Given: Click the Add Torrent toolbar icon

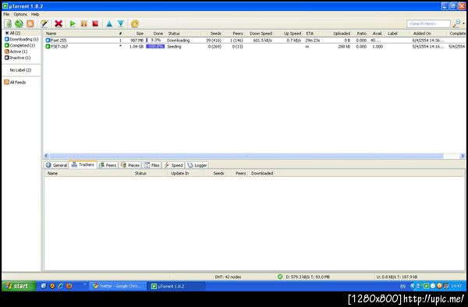Looking at the screenshot, I should 8,23.
